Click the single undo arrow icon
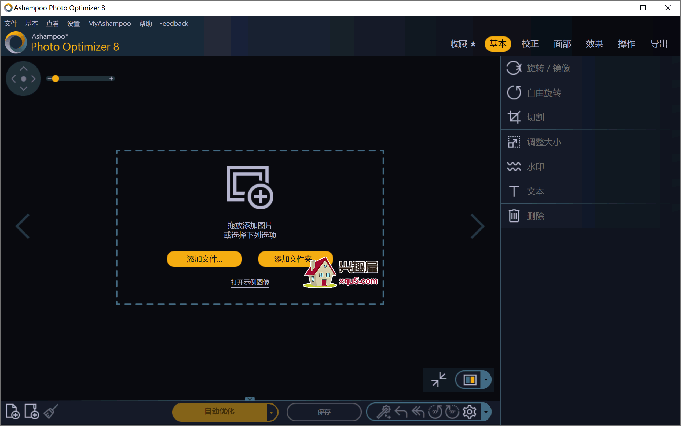The width and height of the screenshot is (681, 426). (401, 412)
